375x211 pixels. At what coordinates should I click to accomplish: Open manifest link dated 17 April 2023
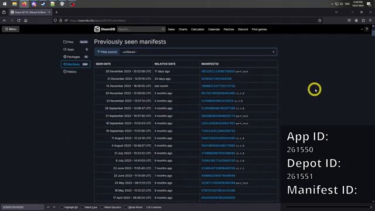point(218,198)
